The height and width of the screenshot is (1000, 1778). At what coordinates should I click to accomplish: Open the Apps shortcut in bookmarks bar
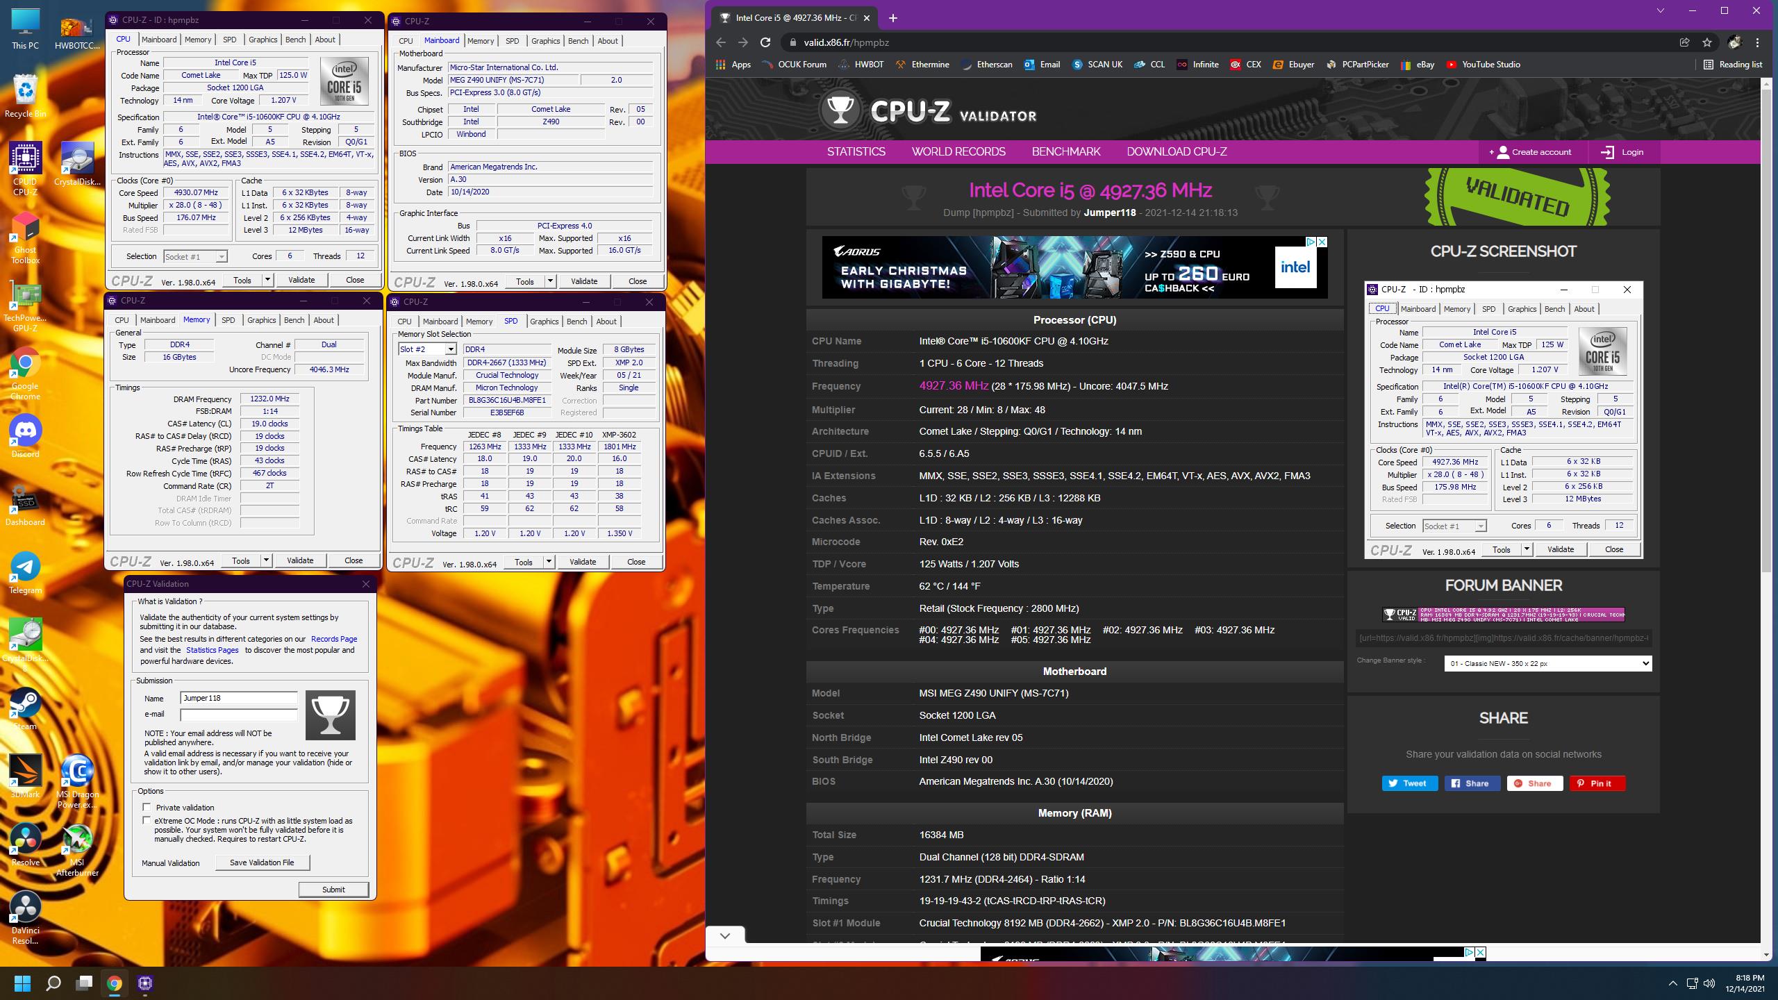(733, 65)
